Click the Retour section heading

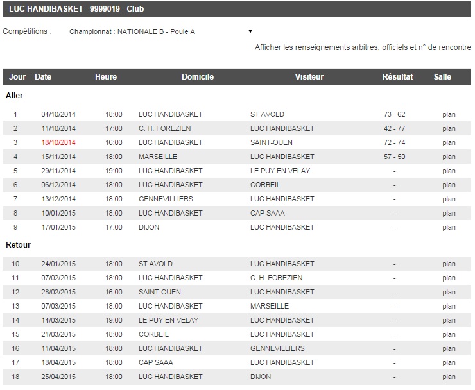[x=18, y=245]
